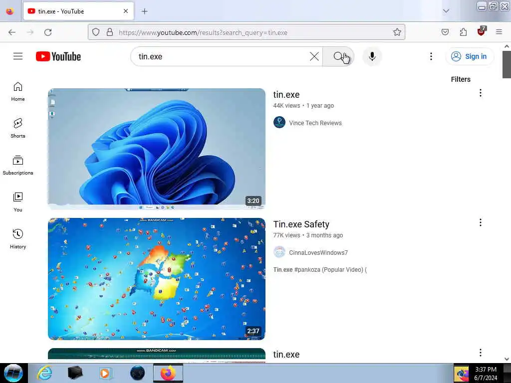Click the Vince Tech Reviews channel avatar

279,123
